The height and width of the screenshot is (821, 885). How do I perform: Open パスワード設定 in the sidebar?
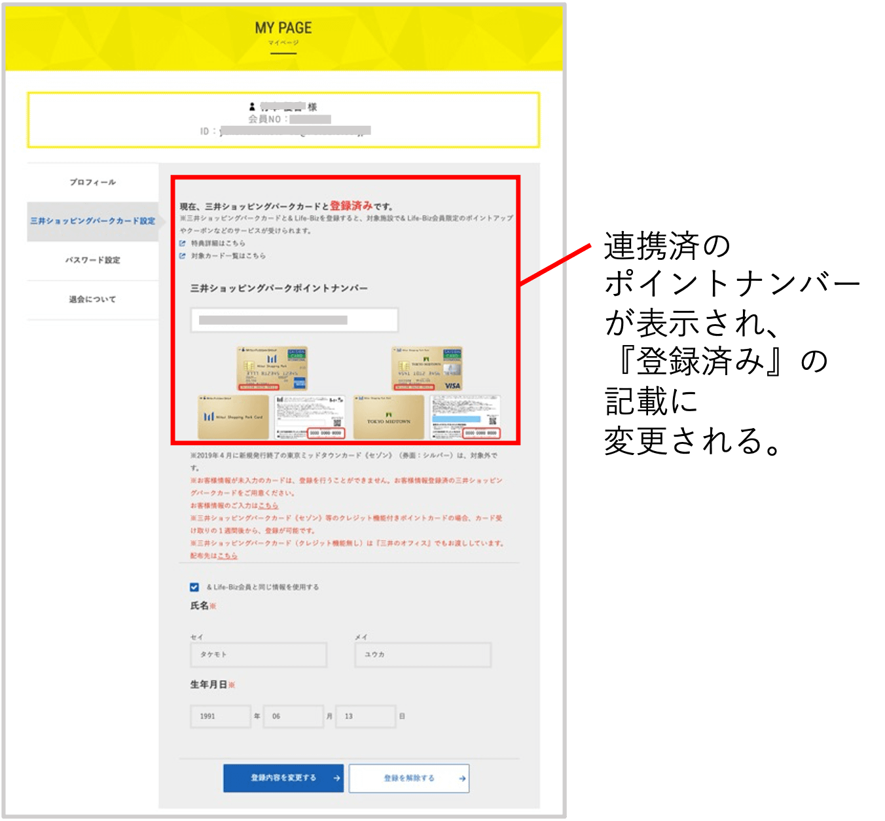tap(93, 260)
